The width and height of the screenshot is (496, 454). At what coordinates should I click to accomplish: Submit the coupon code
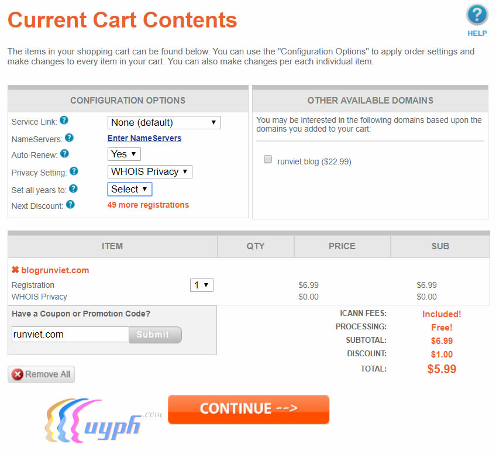click(x=155, y=335)
